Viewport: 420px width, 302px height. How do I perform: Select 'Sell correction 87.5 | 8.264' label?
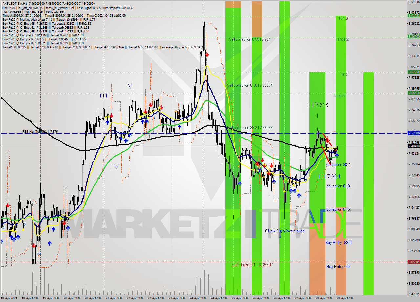point(250,39)
